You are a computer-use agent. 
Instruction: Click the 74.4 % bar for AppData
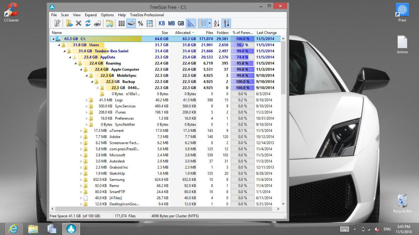click(x=242, y=57)
